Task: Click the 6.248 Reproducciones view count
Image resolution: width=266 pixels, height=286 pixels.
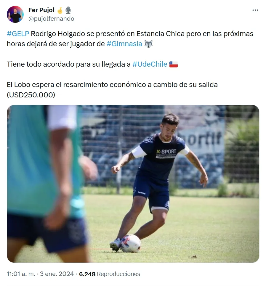Action: click(x=110, y=274)
